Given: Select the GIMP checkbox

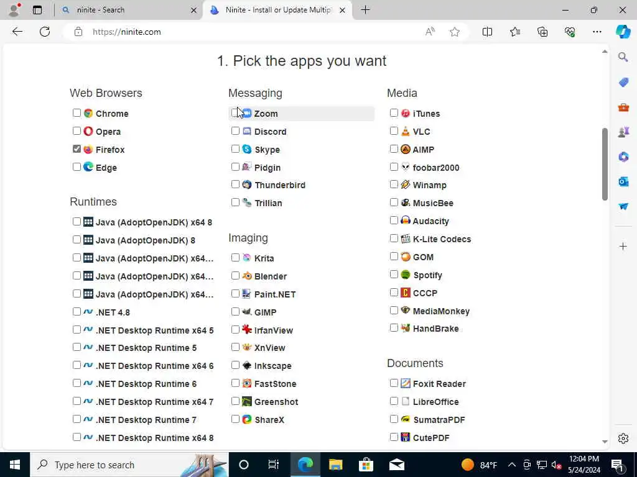Looking at the screenshot, I should (x=235, y=312).
